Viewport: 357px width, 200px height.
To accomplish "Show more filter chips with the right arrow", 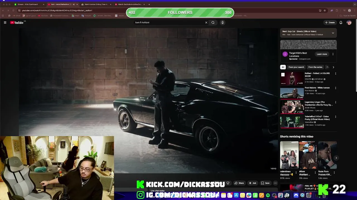I will point(333,67).
